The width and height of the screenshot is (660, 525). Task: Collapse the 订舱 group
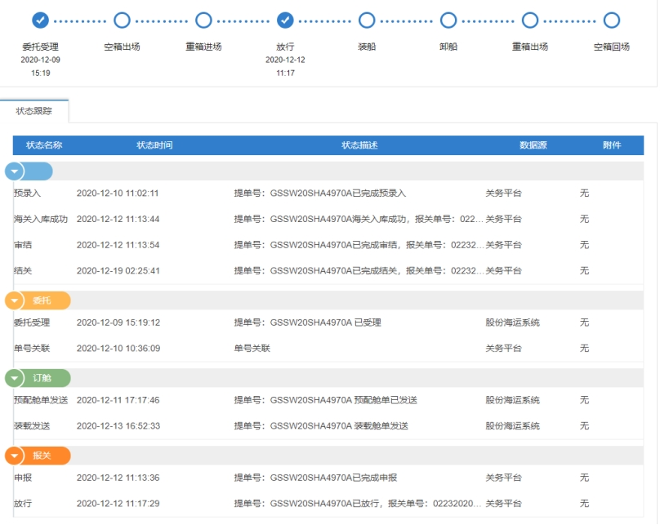[15, 379]
